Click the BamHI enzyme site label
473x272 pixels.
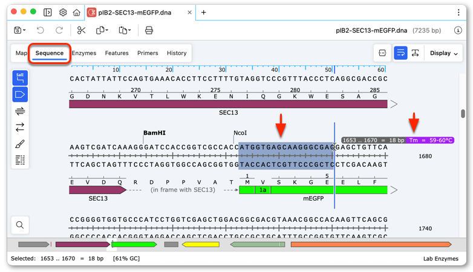154,133
